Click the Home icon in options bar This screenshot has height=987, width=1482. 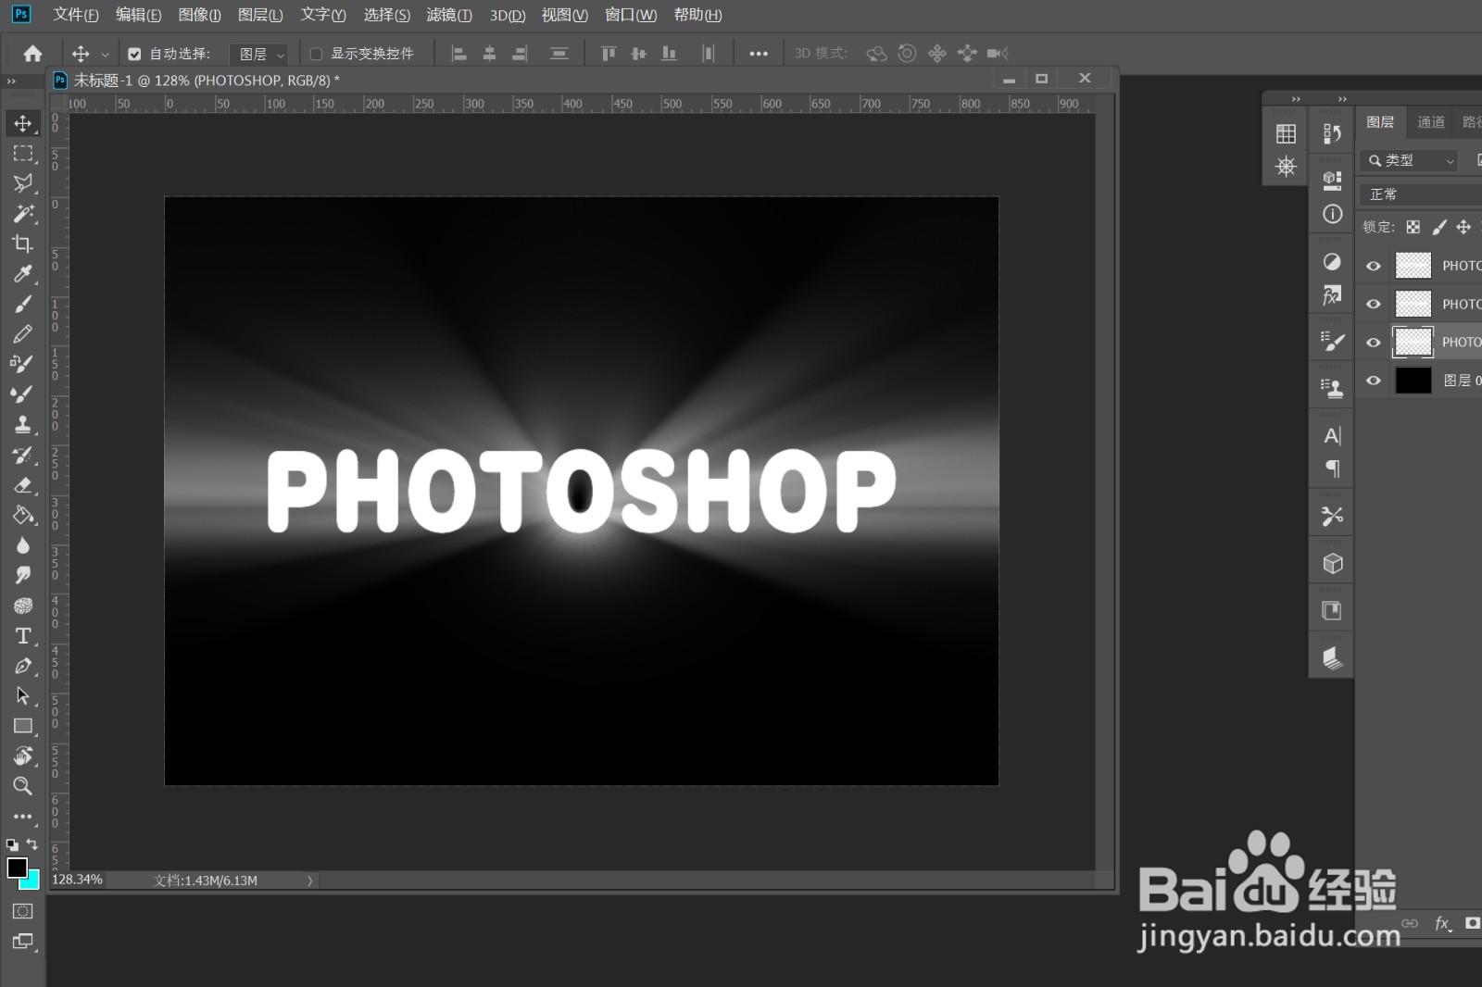(32, 54)
